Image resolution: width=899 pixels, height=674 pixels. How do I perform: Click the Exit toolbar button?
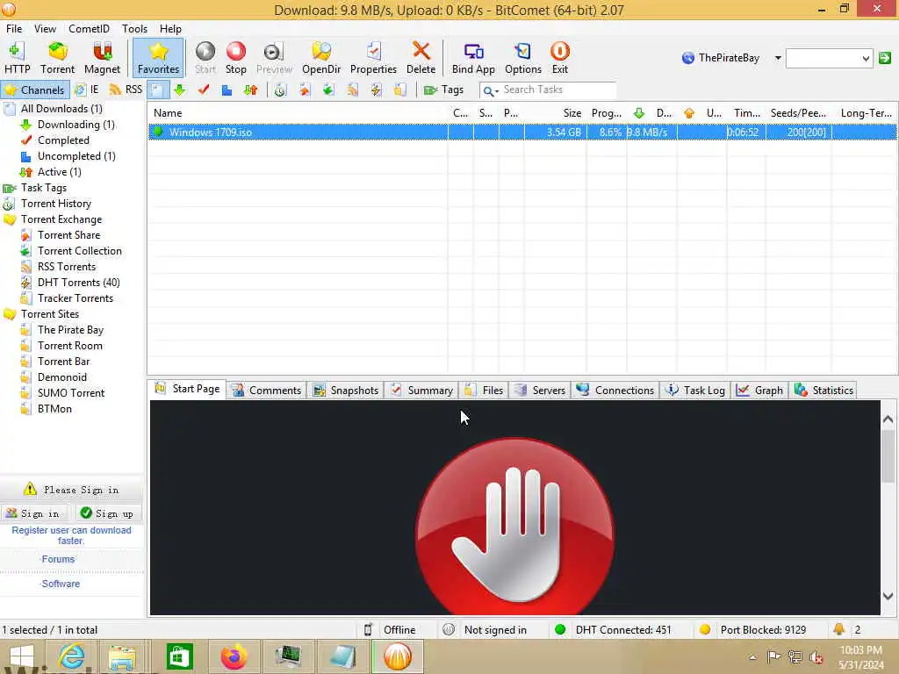[559, 58]
